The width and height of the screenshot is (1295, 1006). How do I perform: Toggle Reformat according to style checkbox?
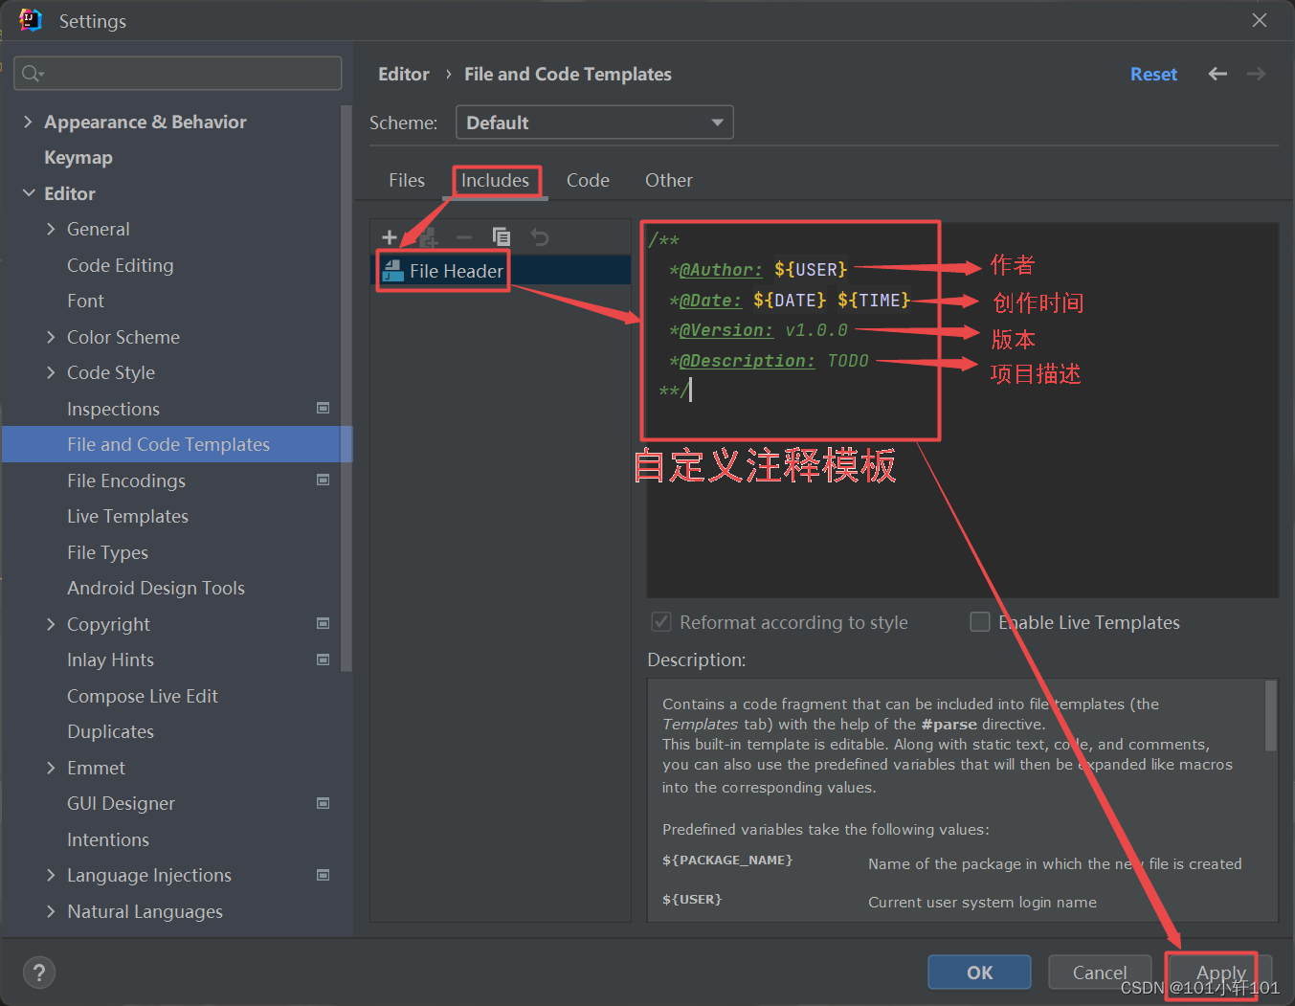point(660,622)
